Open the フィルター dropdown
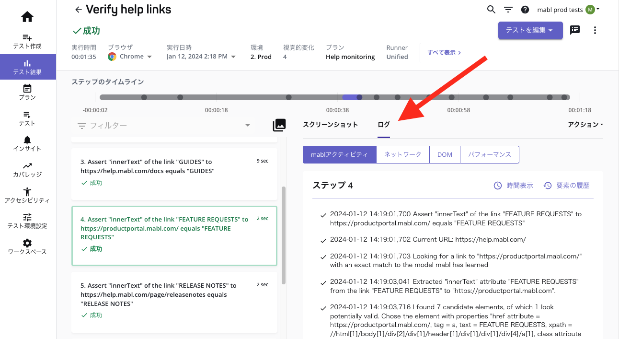This screenshot has width=619, height=339. [163, 126]
